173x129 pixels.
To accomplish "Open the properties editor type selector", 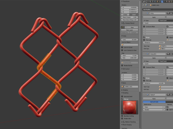I will coord(144,1).
